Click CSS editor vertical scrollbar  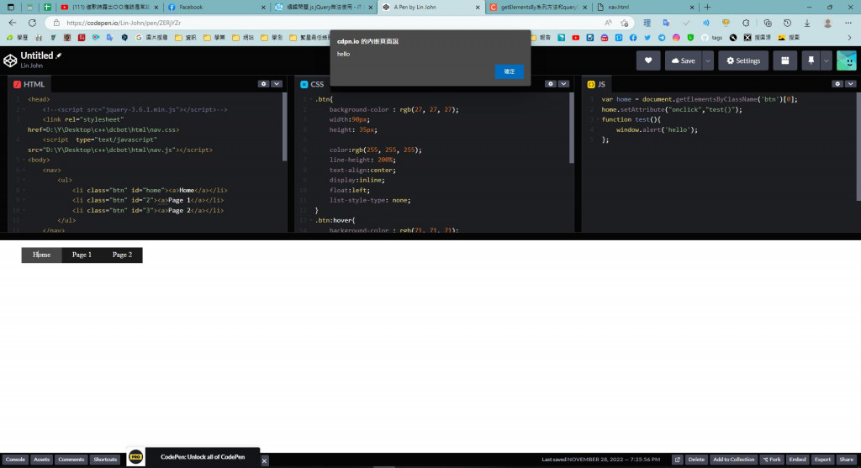[572, 128]
